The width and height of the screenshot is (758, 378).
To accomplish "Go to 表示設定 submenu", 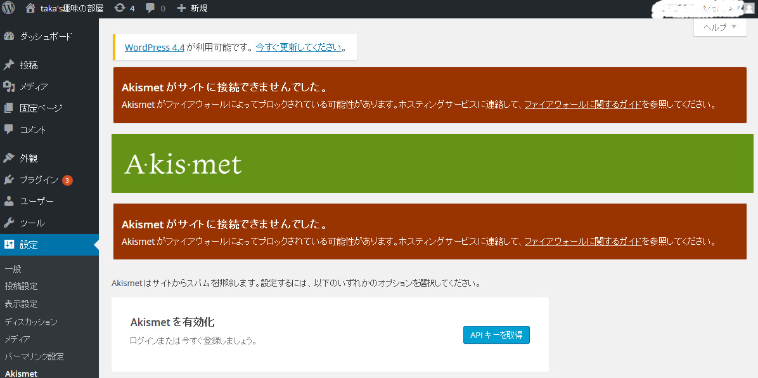I will (x=22, y=304).
